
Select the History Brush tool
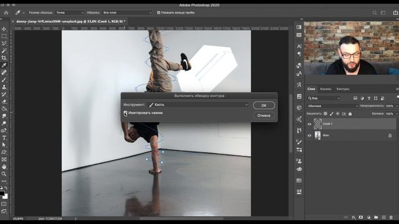coord(4,94)
